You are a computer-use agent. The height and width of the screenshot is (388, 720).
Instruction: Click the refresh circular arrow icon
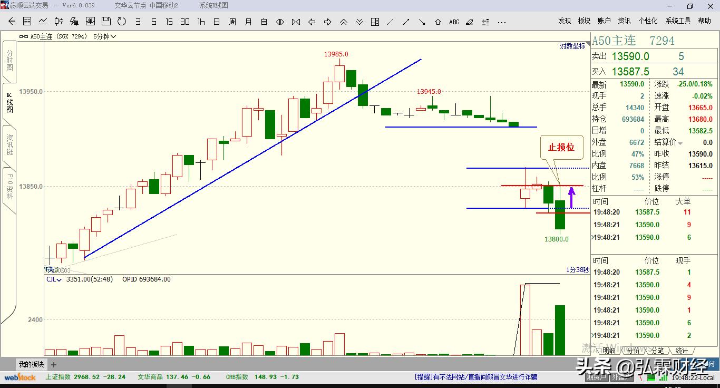pos(122,22)
